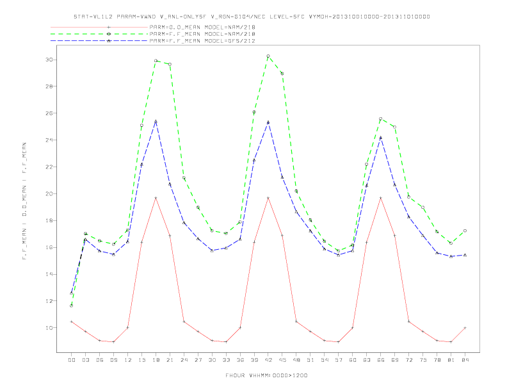
Task: Click the x-axis label FHOUR VHHMM:0000>1200
Action: (266, 375)
